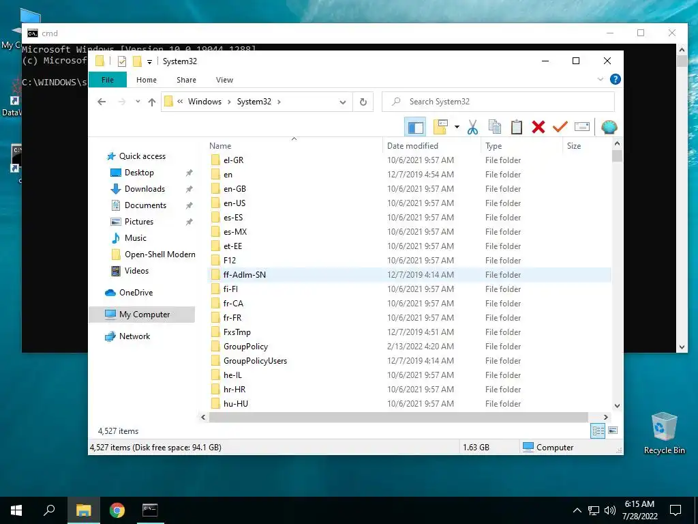Open Videos in the navigation pane
Screen dimensions: 698x524
[136, 271]
